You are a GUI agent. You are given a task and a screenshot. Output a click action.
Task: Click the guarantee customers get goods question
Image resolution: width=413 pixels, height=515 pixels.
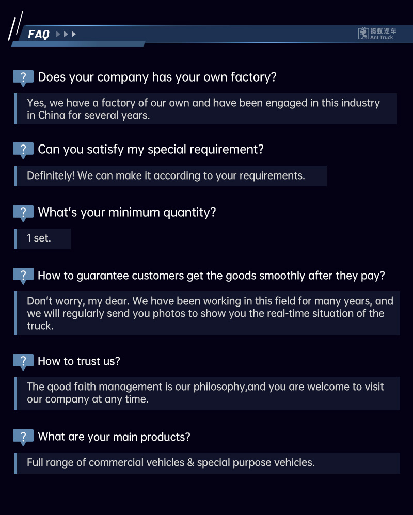point(211,276)
